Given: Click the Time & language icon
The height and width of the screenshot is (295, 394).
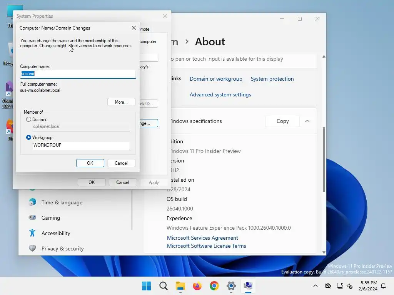Looking at the screenshot, I should click(32, 202).
